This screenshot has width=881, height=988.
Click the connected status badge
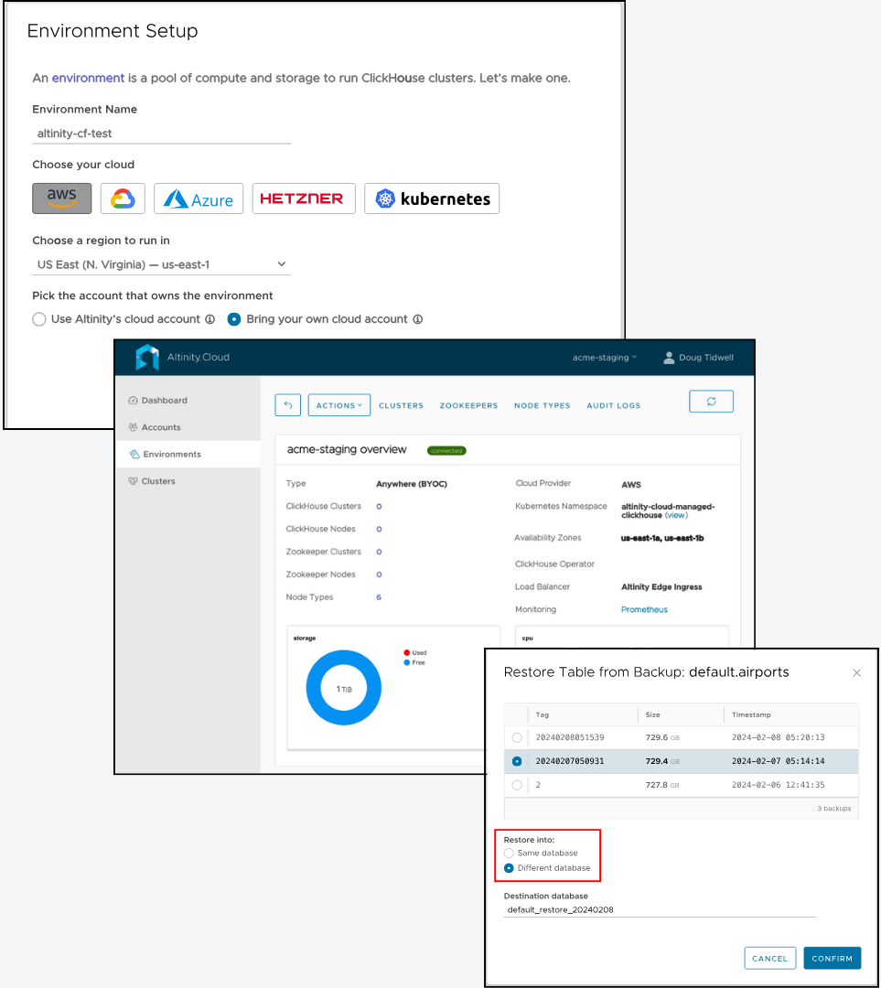(x=446, y=450)
